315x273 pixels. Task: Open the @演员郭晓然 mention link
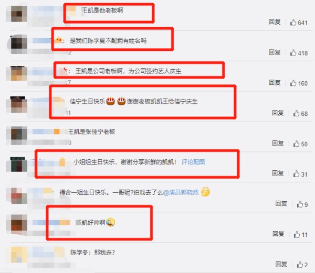(181, 192)
